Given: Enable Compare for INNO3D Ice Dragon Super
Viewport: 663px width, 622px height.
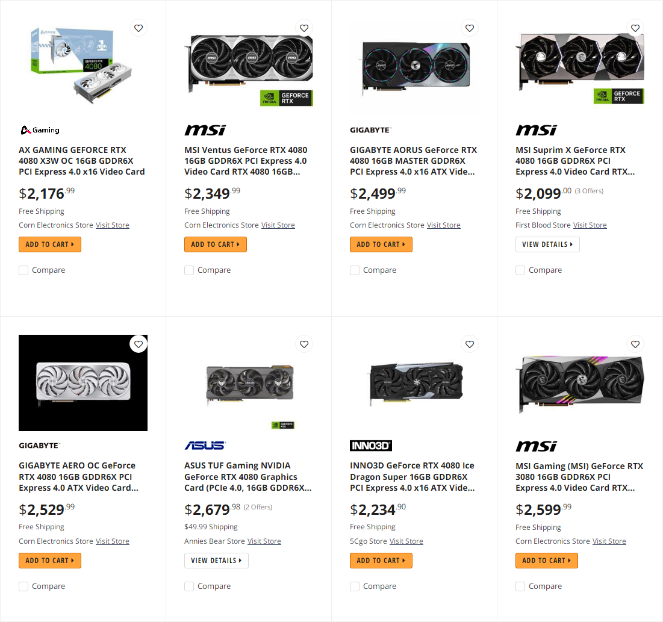Looking at the screenshot, I should point(355,586).
